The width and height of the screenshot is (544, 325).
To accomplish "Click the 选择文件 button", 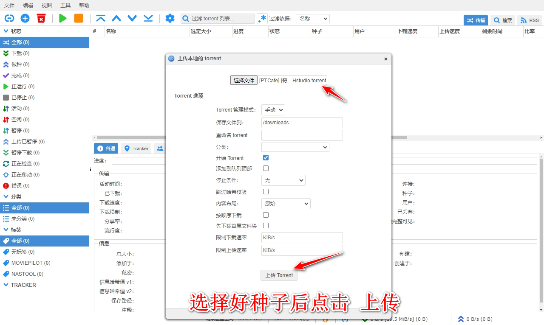I will click(244, 79).
